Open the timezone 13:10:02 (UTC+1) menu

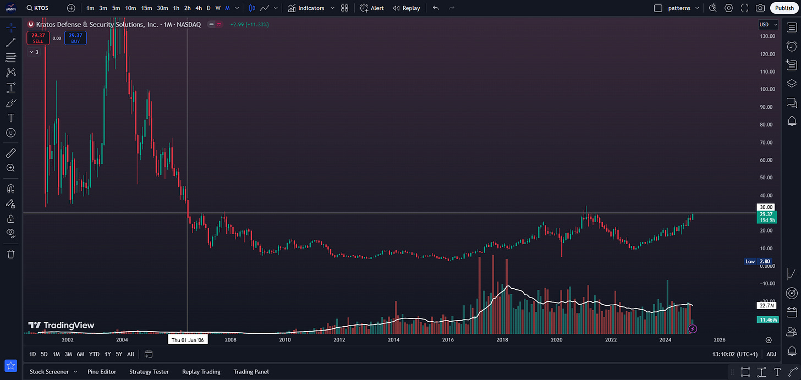coord(735,354)
